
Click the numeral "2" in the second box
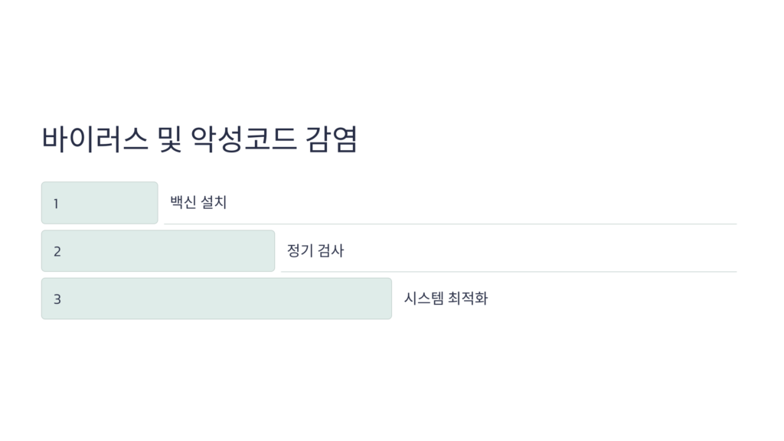tap(57, 251)
